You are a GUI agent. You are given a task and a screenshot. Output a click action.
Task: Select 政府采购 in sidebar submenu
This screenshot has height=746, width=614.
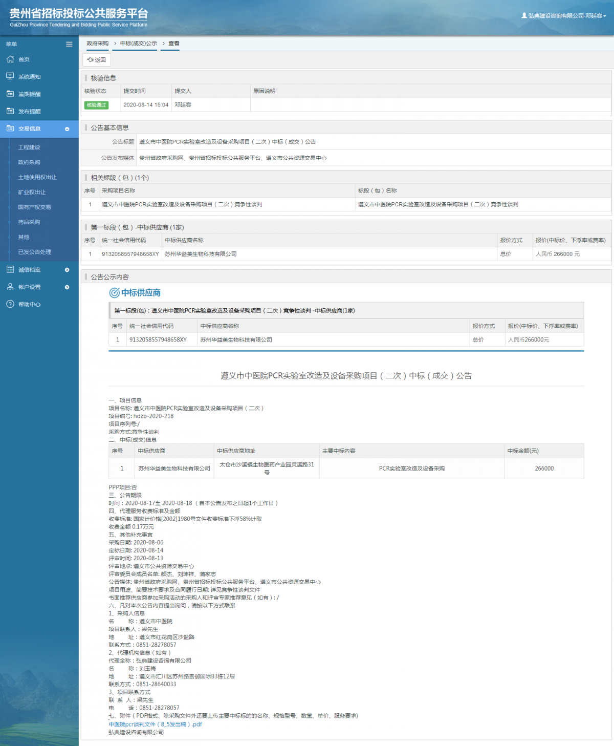point(29,162)
